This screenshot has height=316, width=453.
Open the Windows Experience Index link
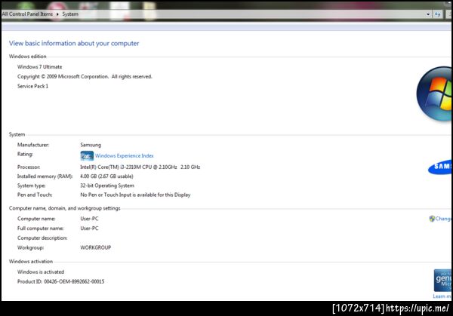tap(125, 156)
